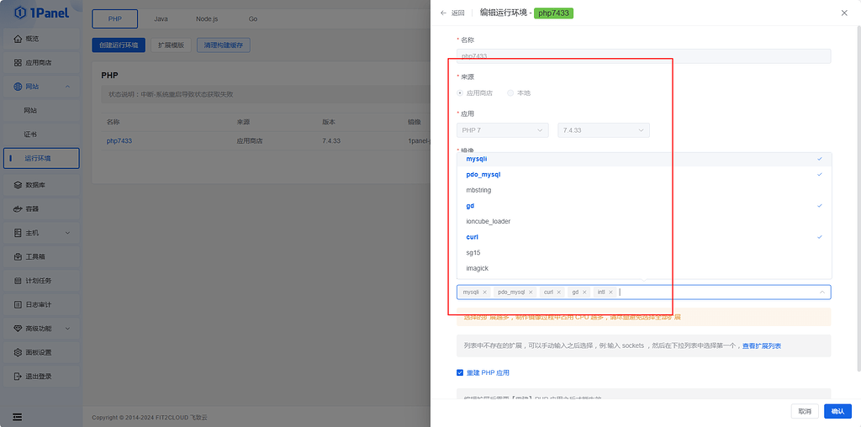Remove the intl tag from selected extensions
Image resolution: width=861 pixels, height=427 pixels.
(x=610, y=293)
